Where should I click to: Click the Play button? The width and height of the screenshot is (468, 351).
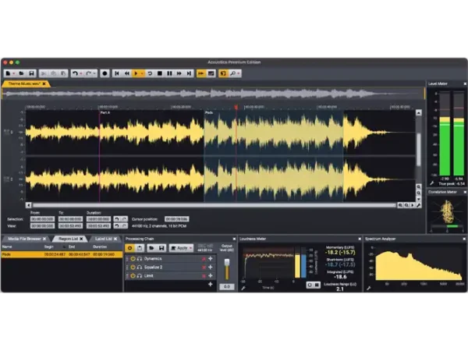[136, 73]
